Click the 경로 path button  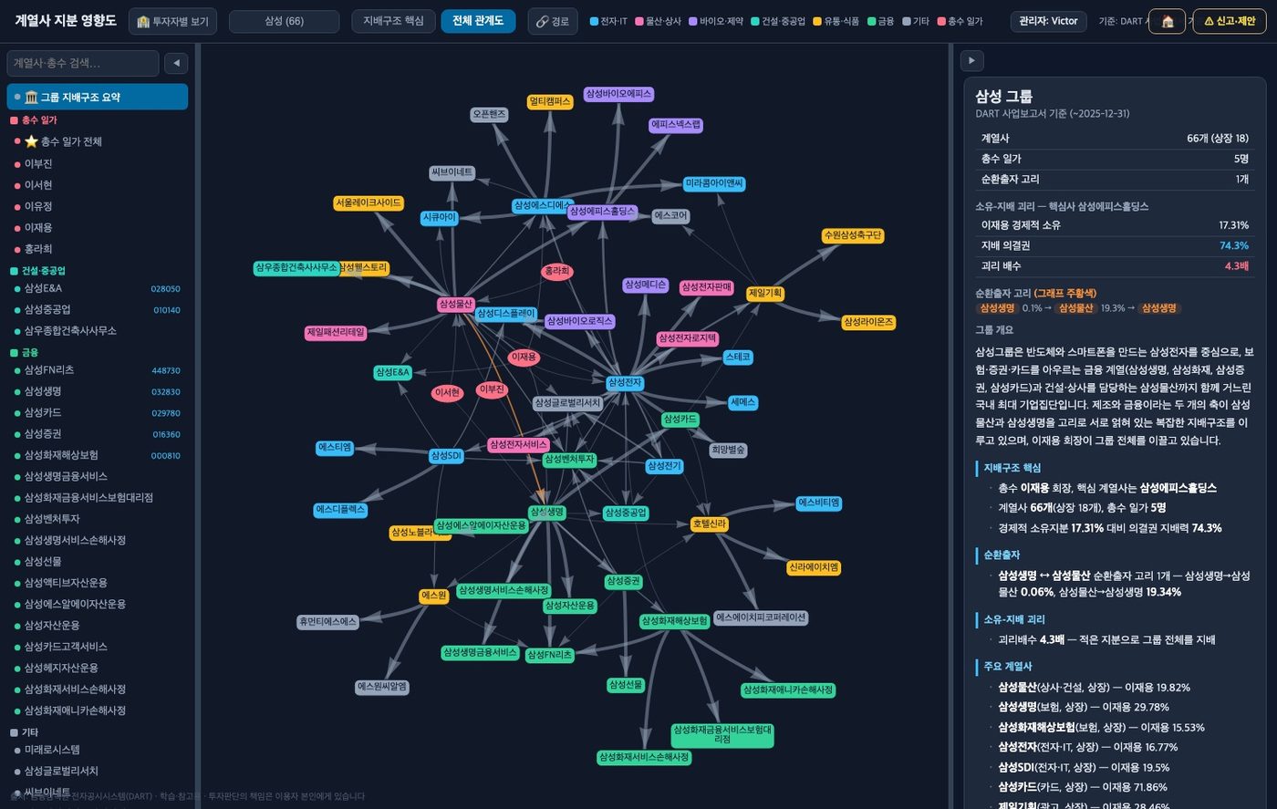point(553,21)
